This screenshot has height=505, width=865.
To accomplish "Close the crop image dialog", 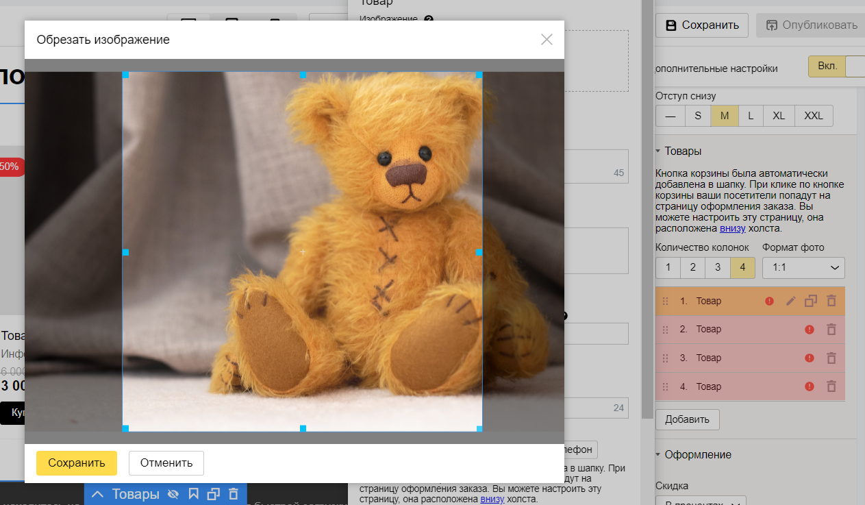I will pos(547,39).
